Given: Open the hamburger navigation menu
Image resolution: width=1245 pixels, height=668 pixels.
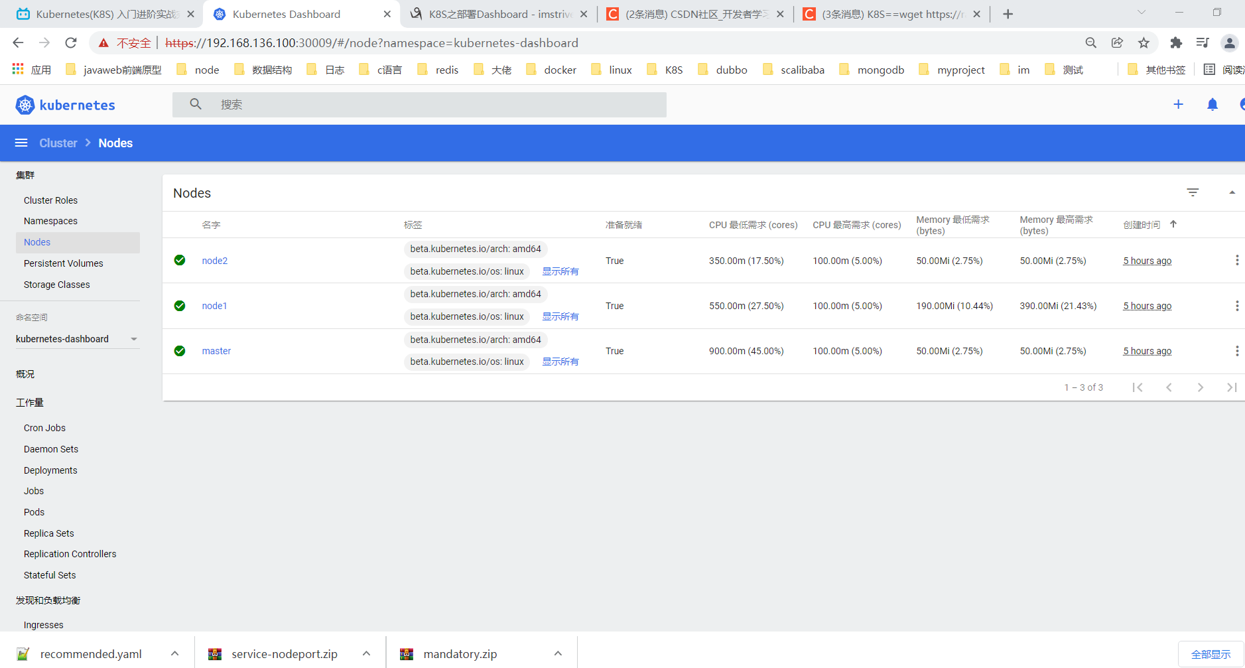Looking at the screenshot, I should 21,143.
